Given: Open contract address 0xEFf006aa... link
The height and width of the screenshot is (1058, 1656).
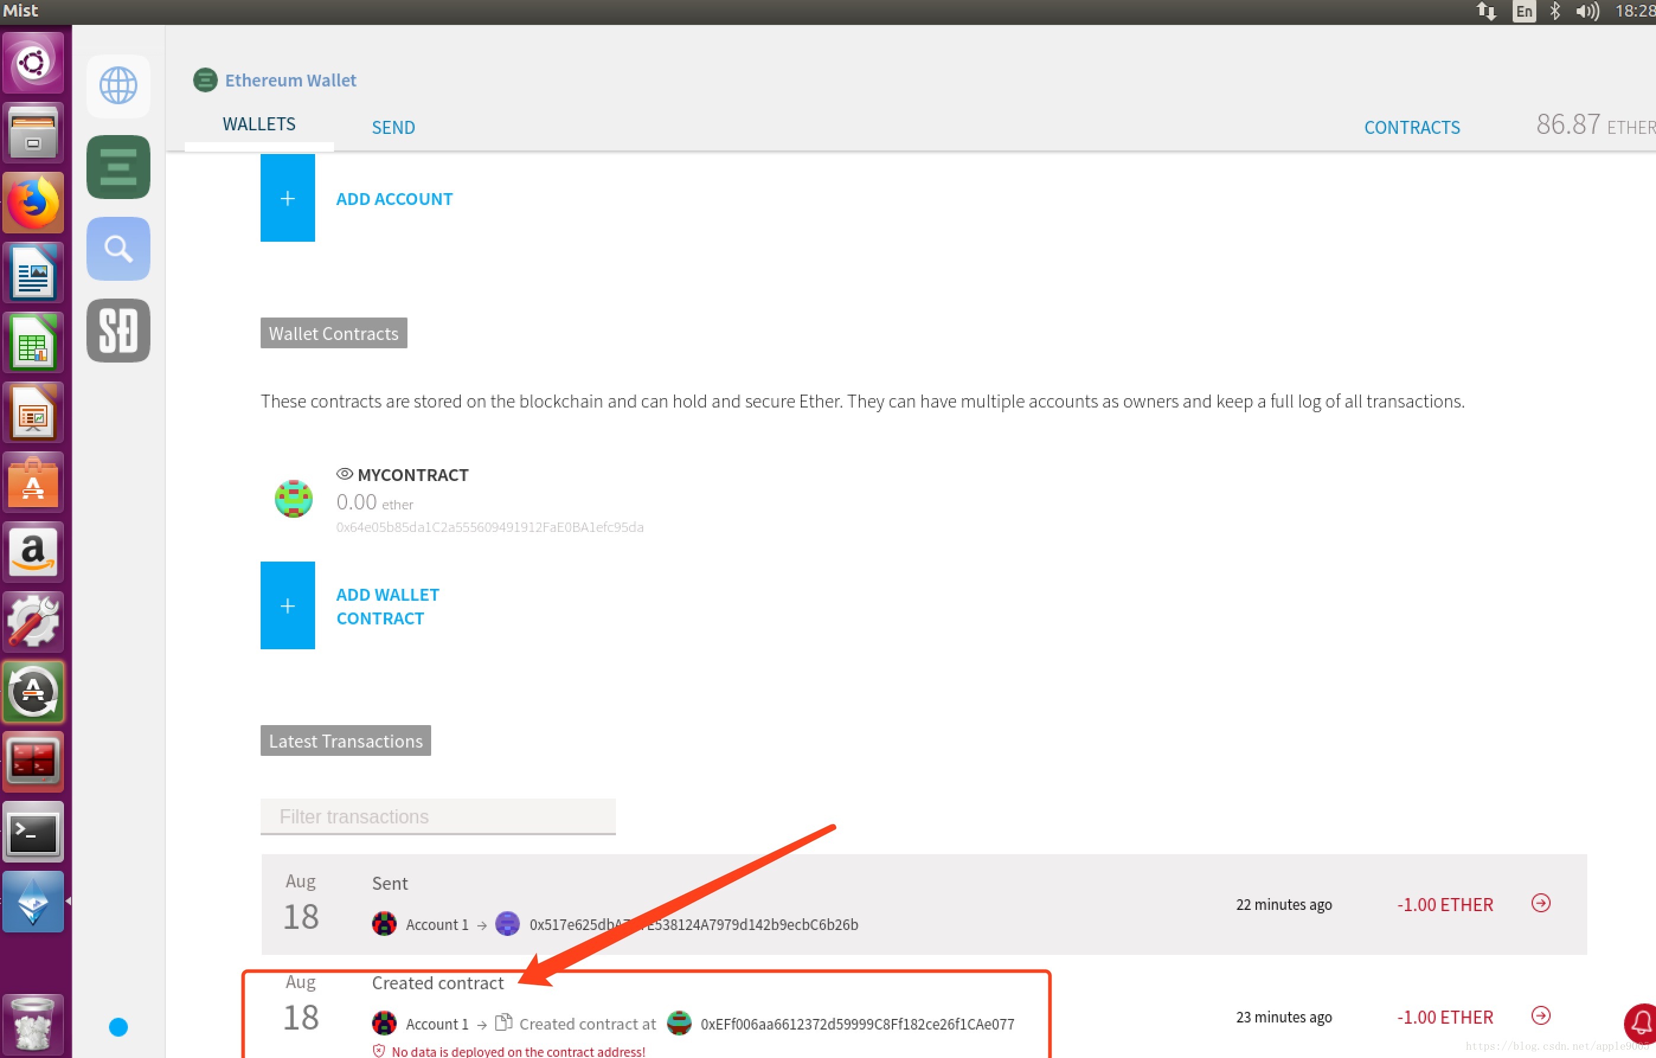Looking at the screenshot, I should pyautogui.click(x=857, y=1024).
